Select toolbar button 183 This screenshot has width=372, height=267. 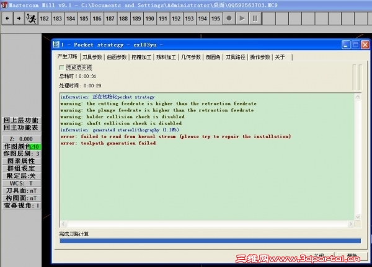(x=58, y=18)
